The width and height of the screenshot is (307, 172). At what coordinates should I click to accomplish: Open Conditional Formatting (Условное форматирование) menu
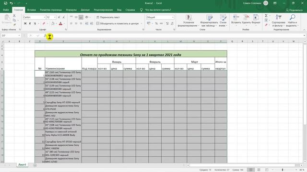(x=189, y=21)
